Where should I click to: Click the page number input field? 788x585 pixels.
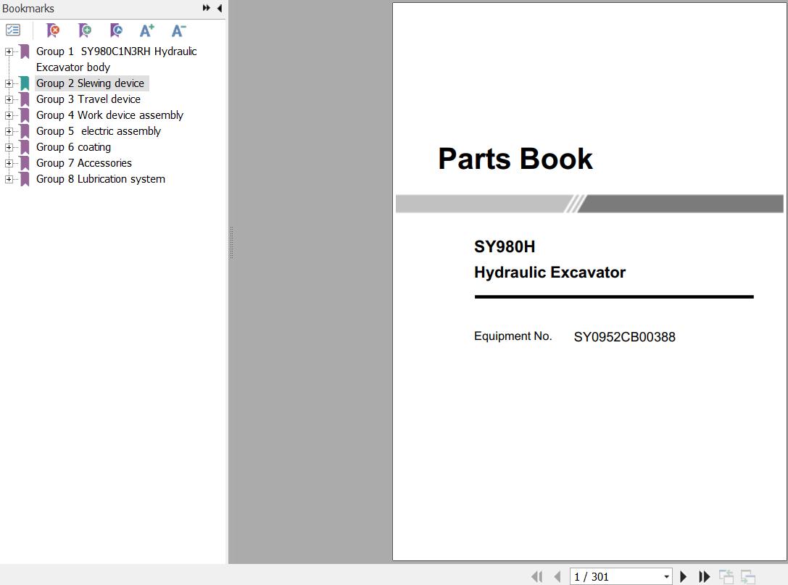615,577
